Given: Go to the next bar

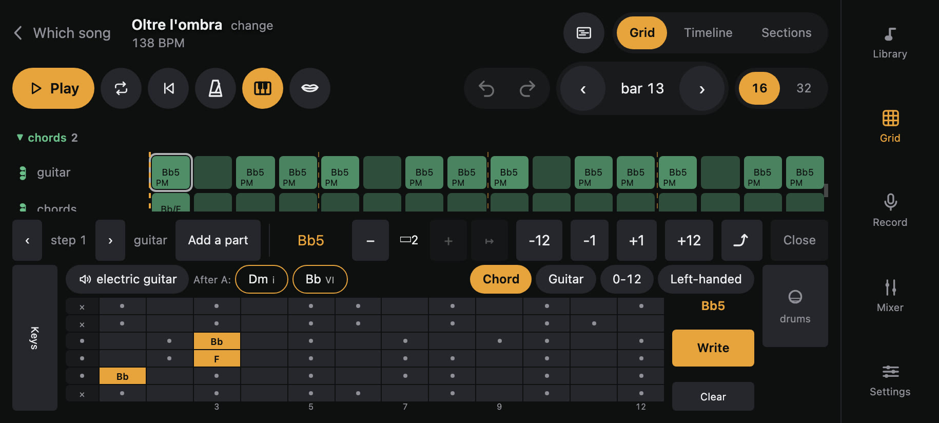Looking at the screenshot, I should (x=702, y=88).
